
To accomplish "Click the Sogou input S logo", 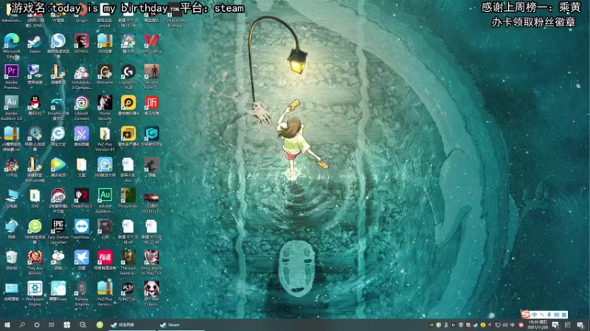I will pos(526,315).
